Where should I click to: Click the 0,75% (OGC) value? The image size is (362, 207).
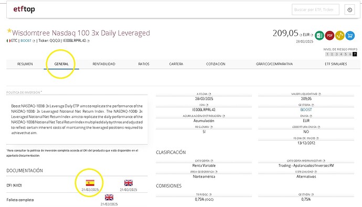click(204, 199)
